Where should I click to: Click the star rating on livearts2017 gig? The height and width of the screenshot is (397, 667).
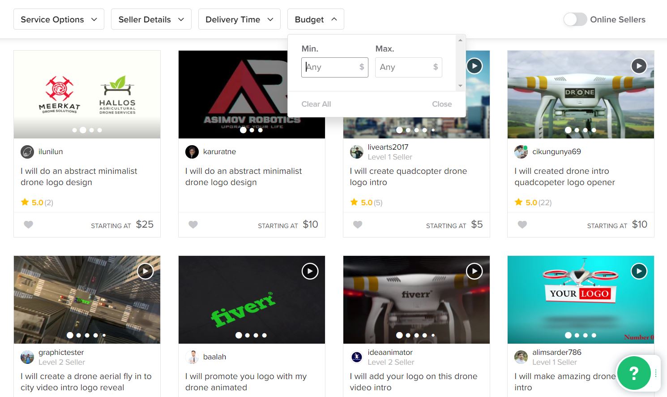point(366,203)
